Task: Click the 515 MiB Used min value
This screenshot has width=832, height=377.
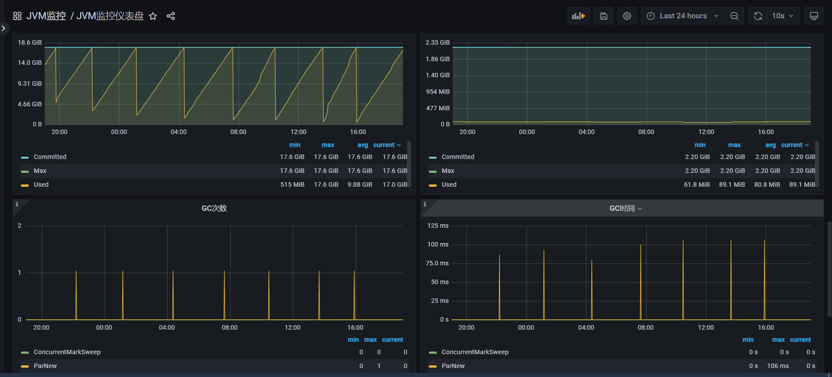Action: point(293,185)
